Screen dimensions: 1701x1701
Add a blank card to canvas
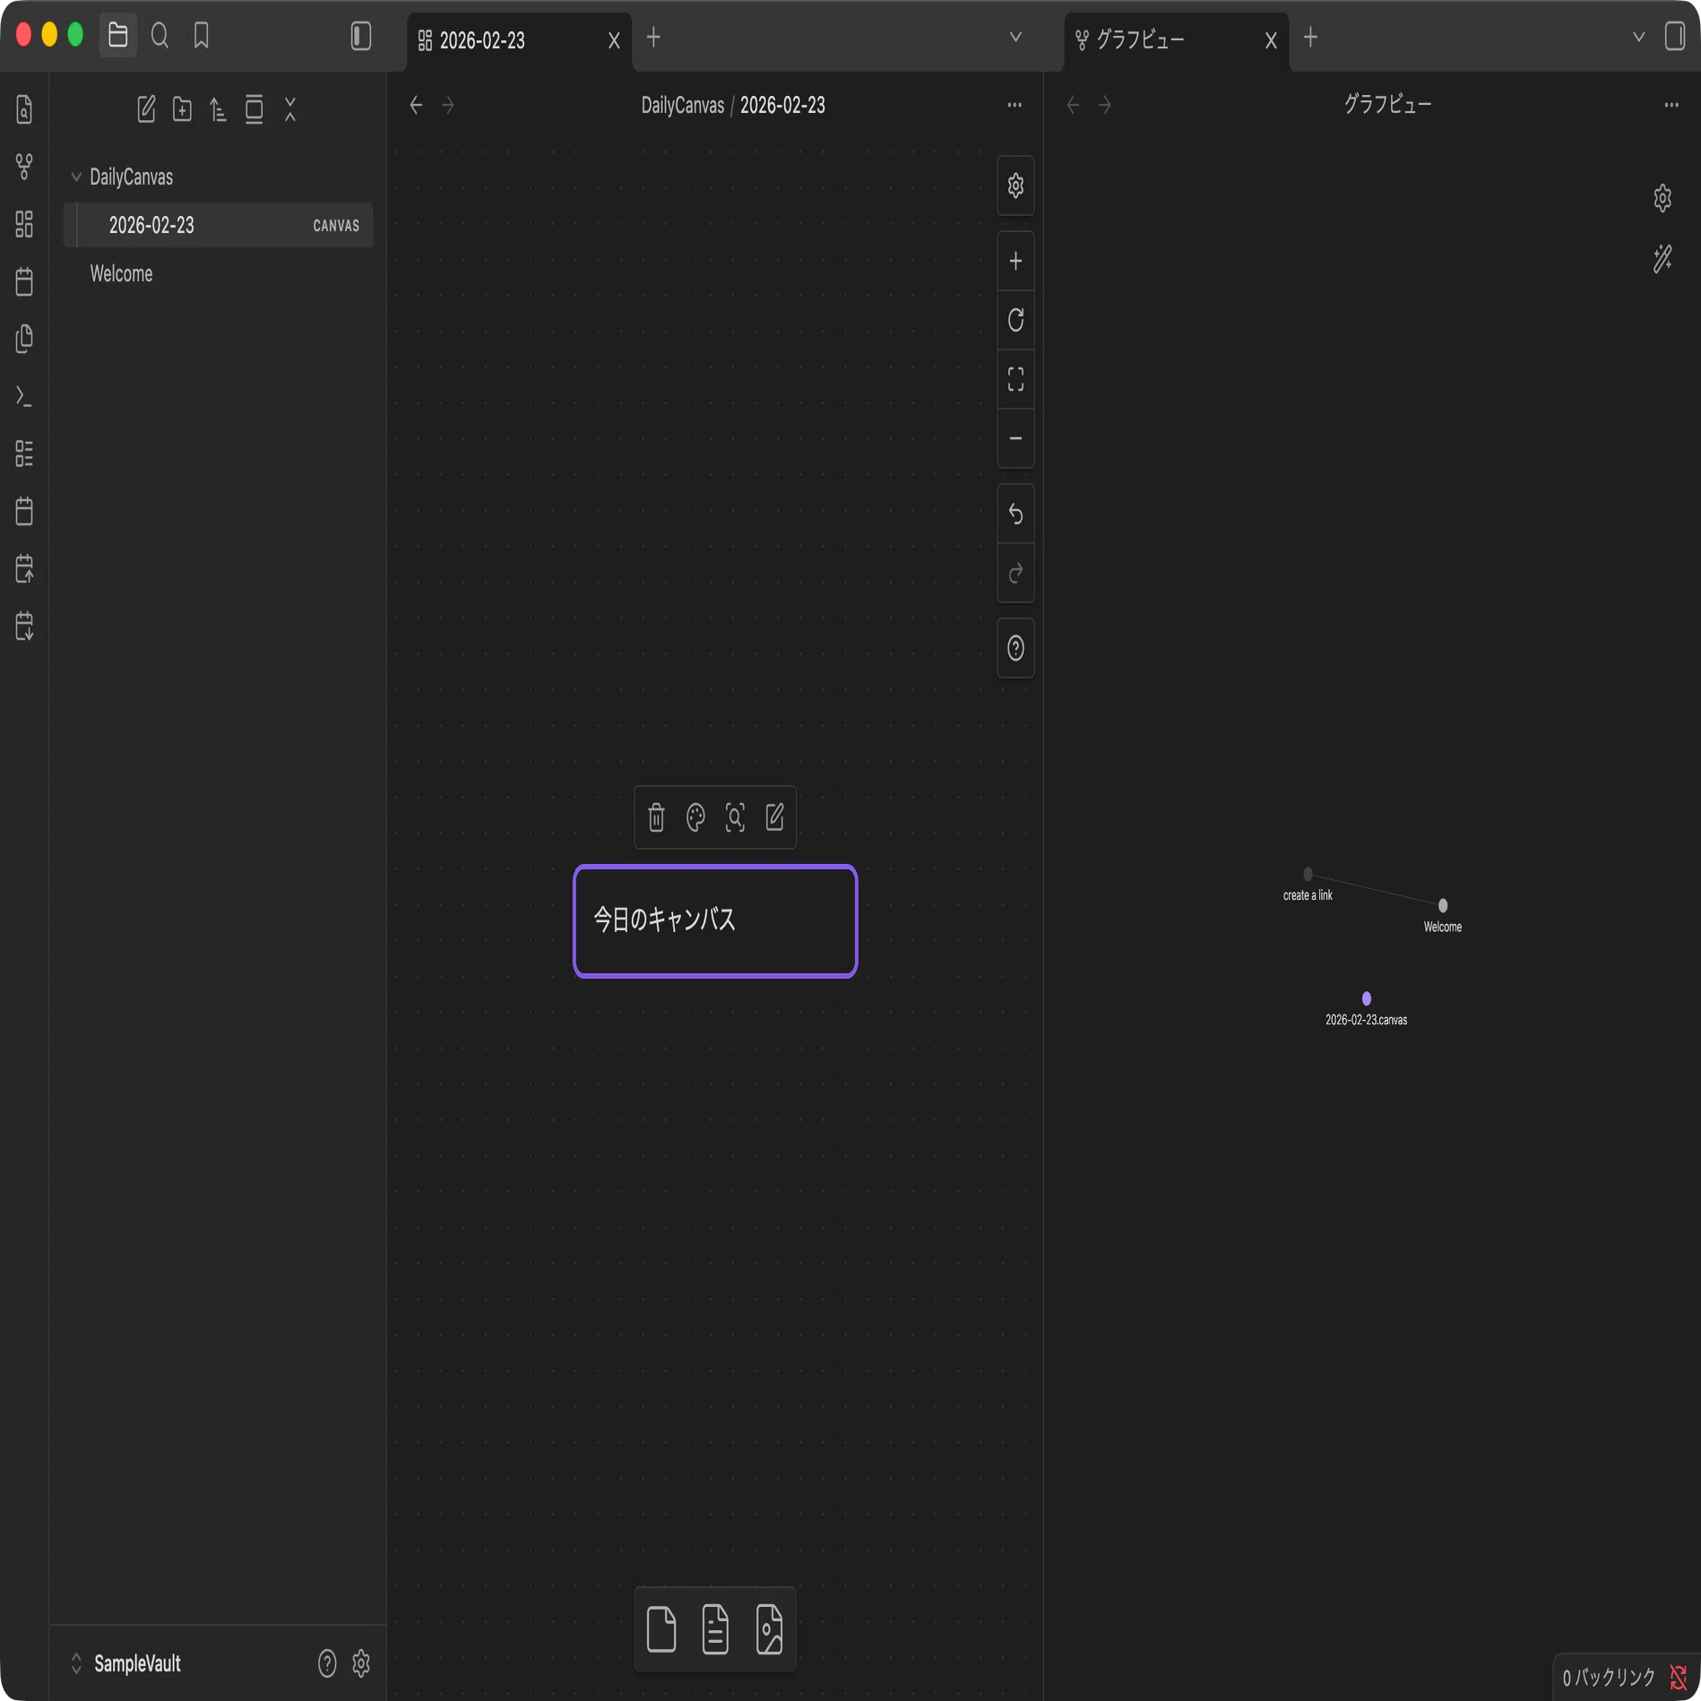661,1628
